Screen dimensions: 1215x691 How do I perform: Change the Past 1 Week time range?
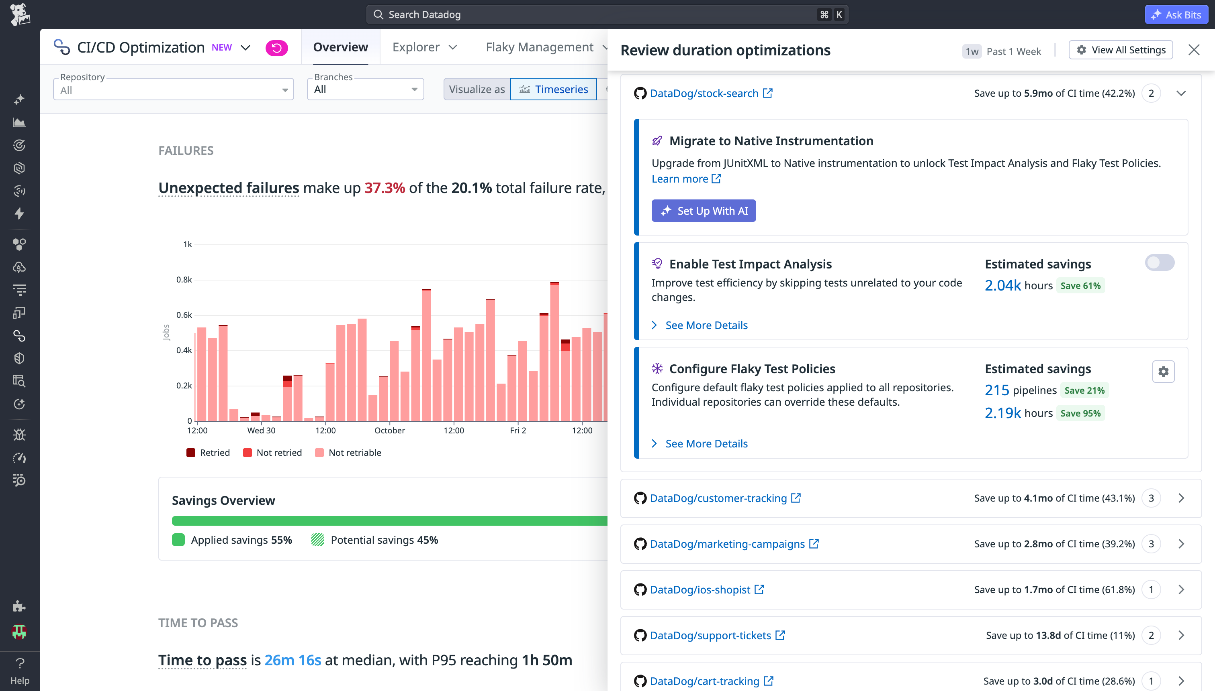point(1002,51)
